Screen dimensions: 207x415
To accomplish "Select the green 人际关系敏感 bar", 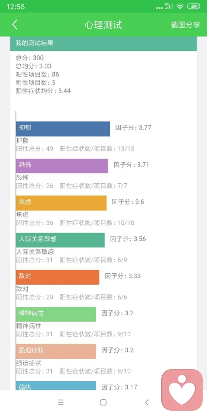I will click(x=60, y=240).
